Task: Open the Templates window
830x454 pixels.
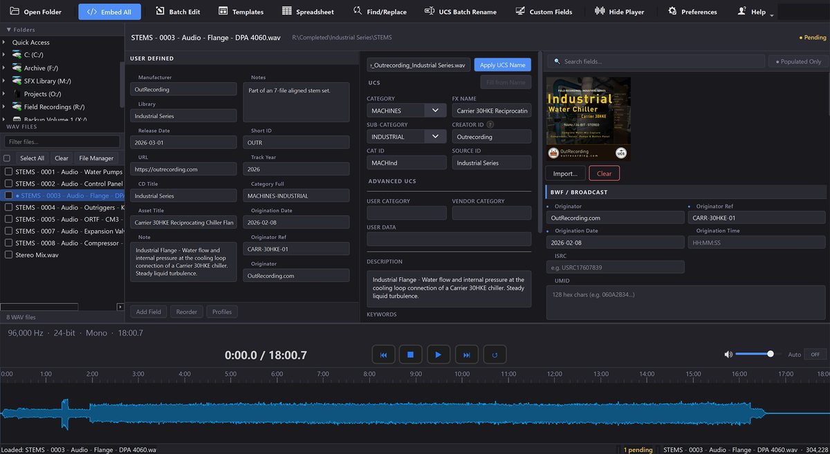Action: (x=241, y=12)
